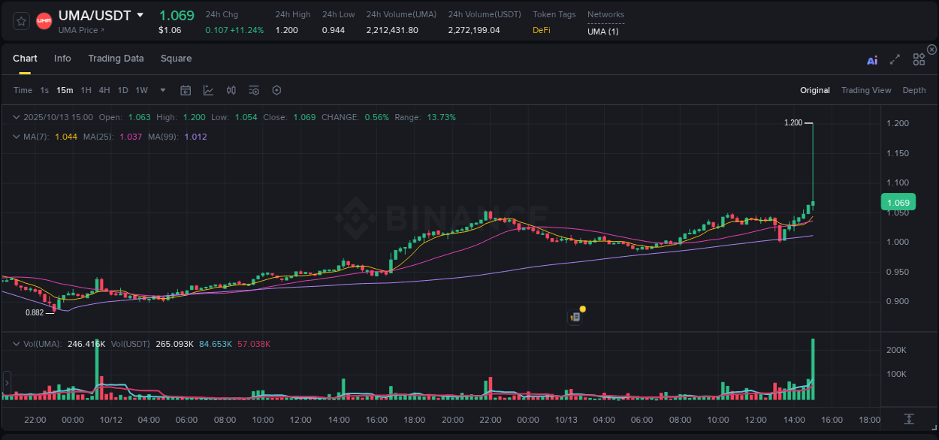Collapse the MA indicator row
The width and height of the screenshot is (939, 440).
16,137
